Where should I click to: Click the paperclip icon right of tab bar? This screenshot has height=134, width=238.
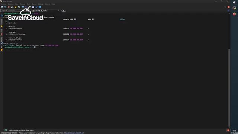[x=229, y=10]
